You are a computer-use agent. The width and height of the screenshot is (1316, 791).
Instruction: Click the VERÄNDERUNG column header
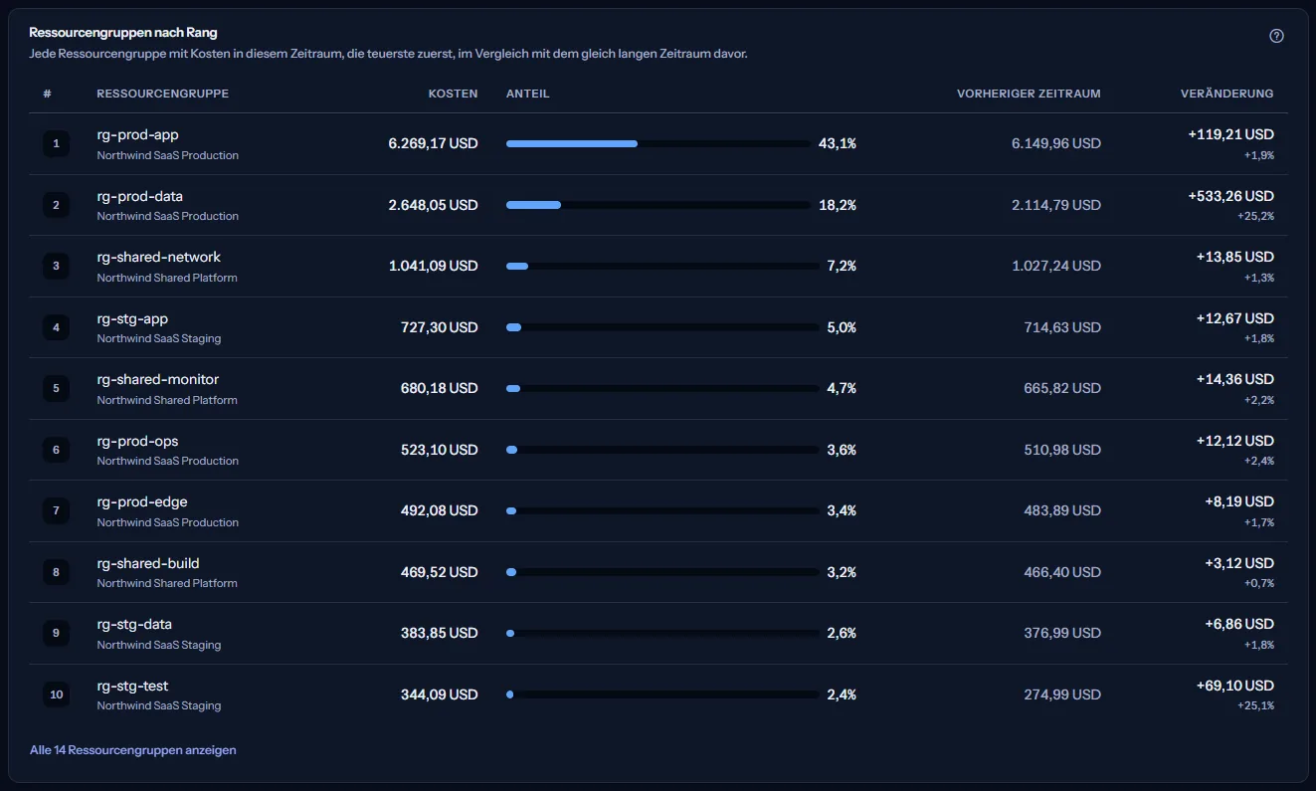[x=1226, y=94]
